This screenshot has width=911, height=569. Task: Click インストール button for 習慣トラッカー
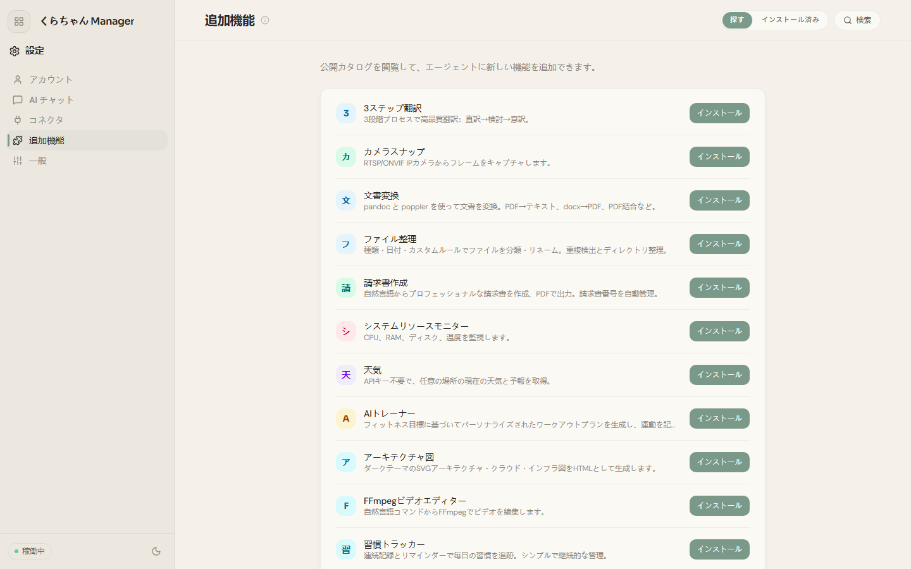[x=719, y=549]
